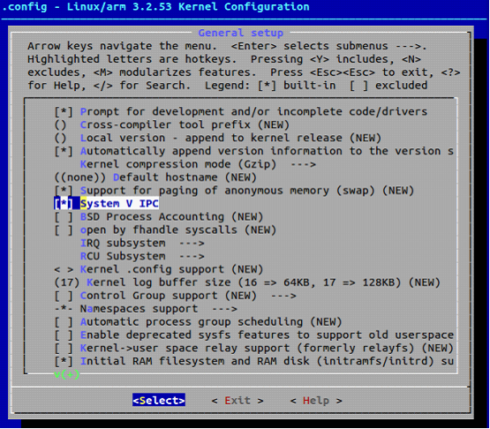The width and height of the screenshot is (490, 429).
Task: Click the General setup title
Action: [x=241, y=33]
